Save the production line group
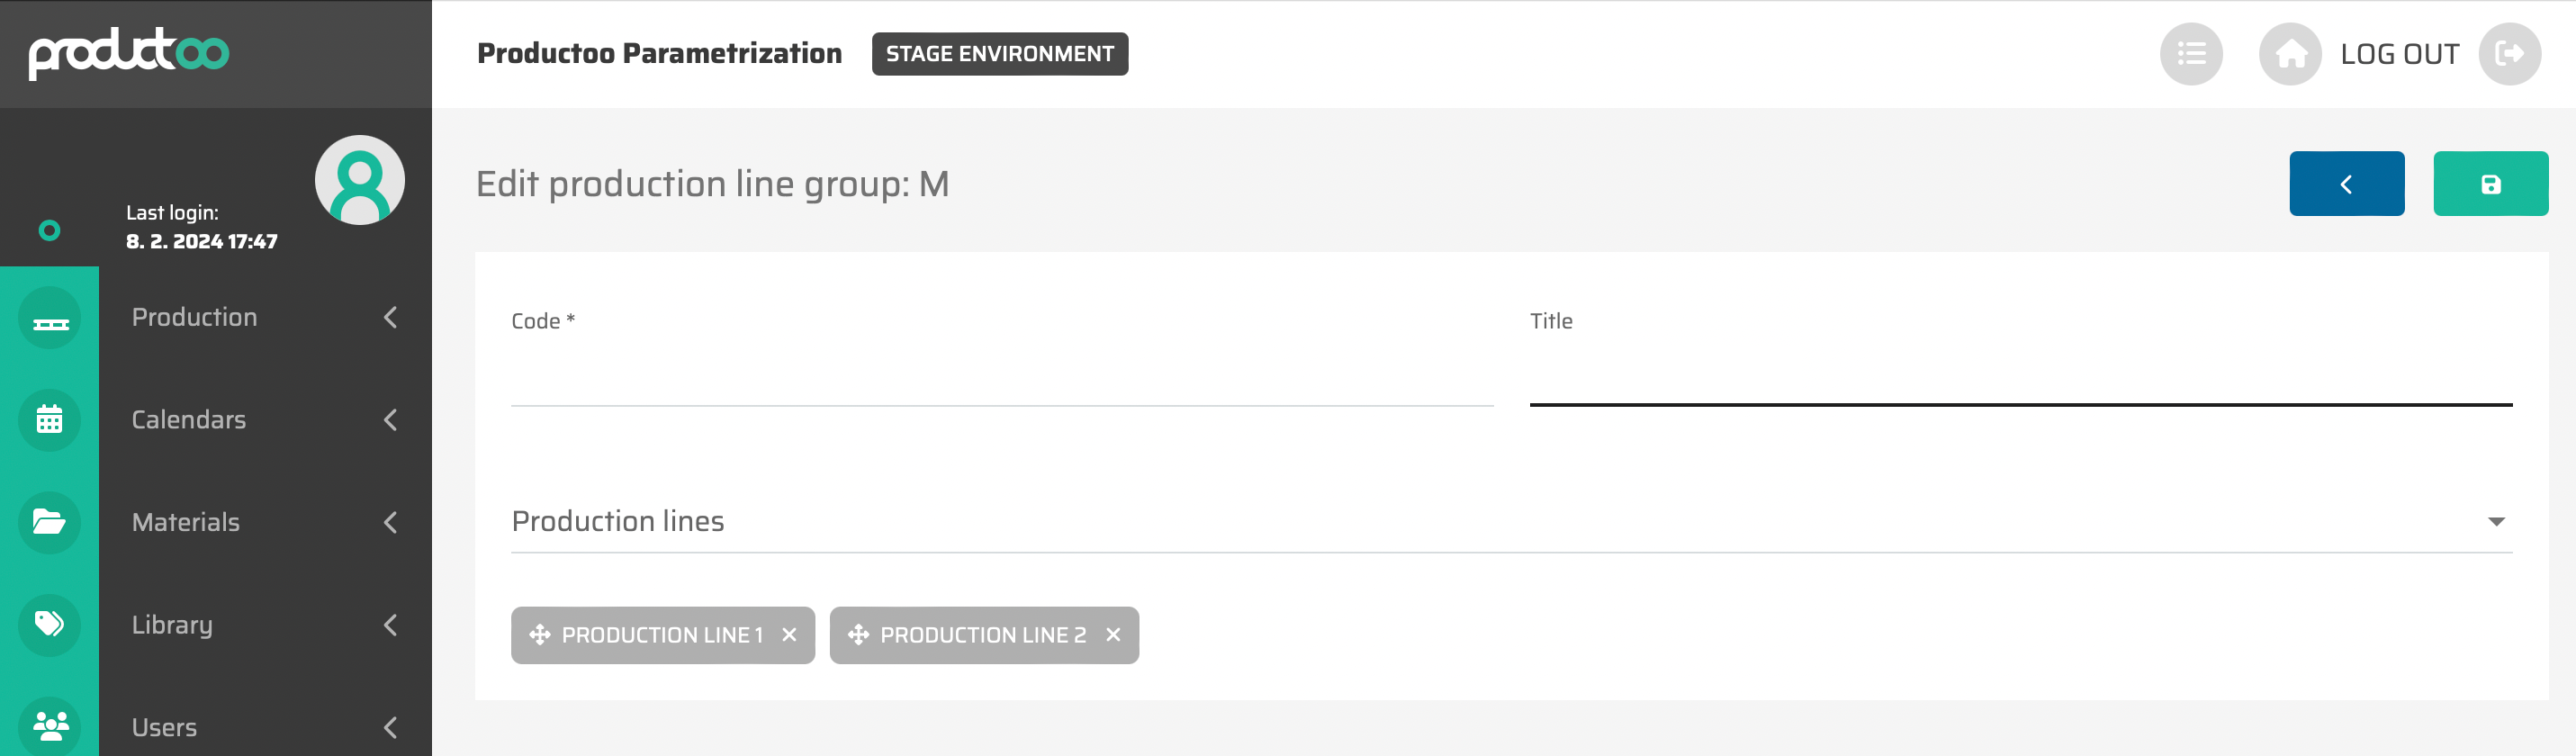This screenshot has width=2576, height=756. coord(2490,184)
